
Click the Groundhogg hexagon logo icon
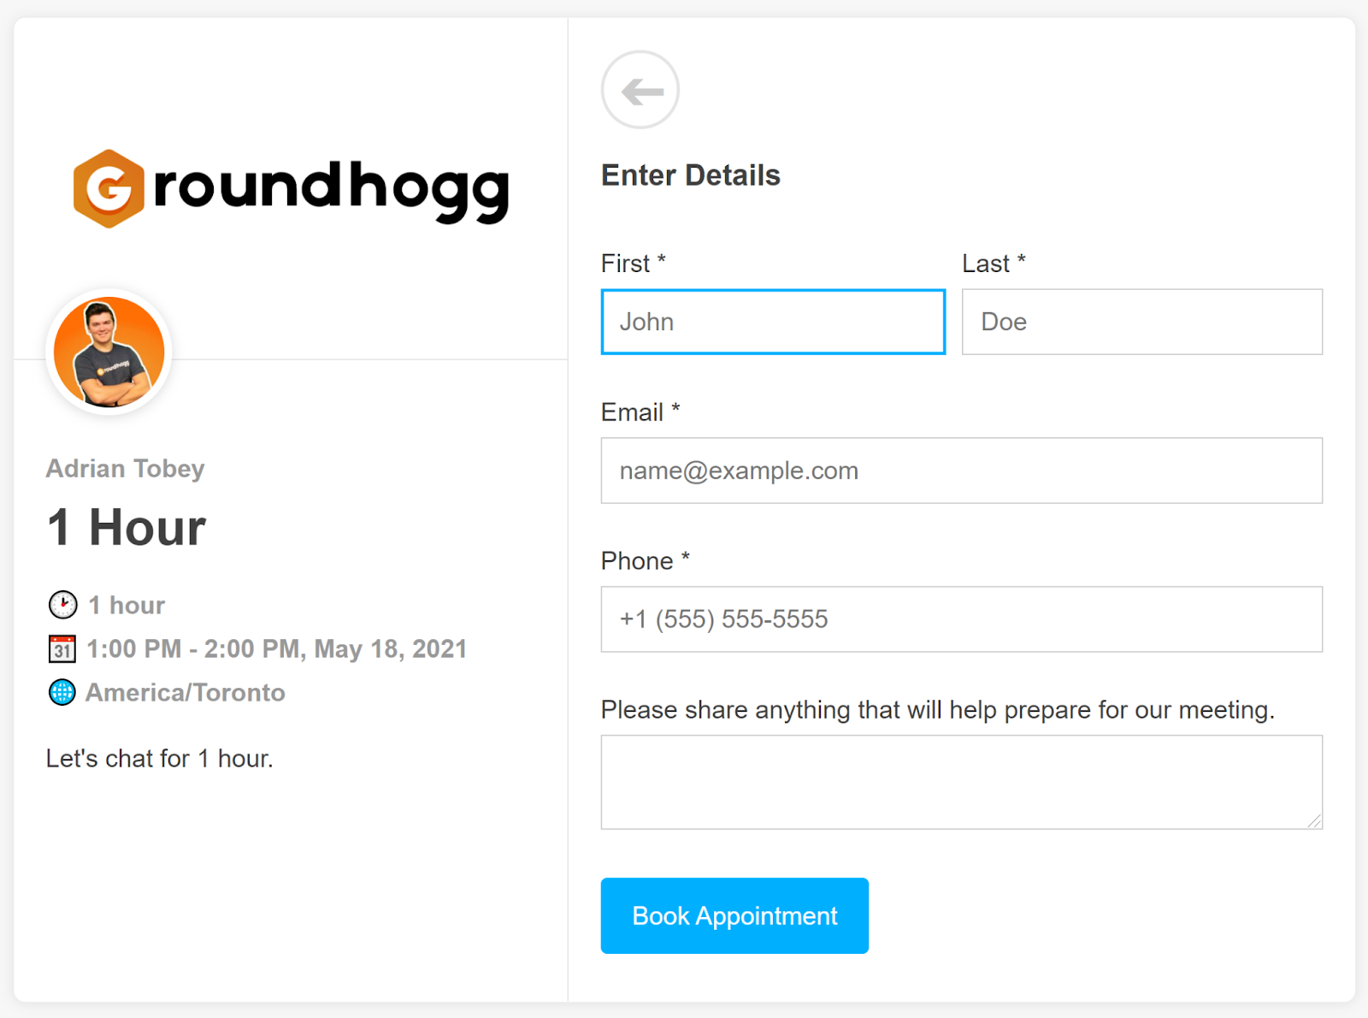click(109, 188)
